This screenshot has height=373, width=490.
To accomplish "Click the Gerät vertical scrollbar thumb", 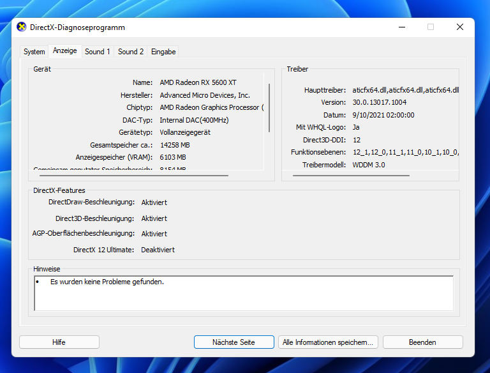I will tap(269, 108).
